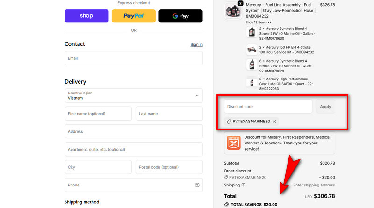Open the Country/Region dropdown
The height and width of the screenshot is (208, 374).
tap(133, 96)
